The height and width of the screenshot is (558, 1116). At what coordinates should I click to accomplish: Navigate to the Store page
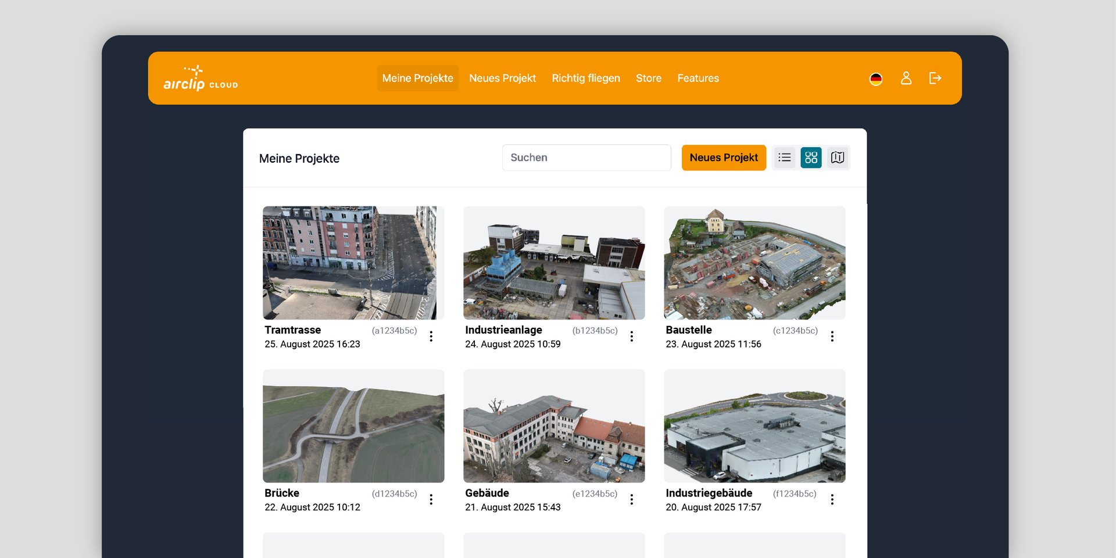[649, 78]
